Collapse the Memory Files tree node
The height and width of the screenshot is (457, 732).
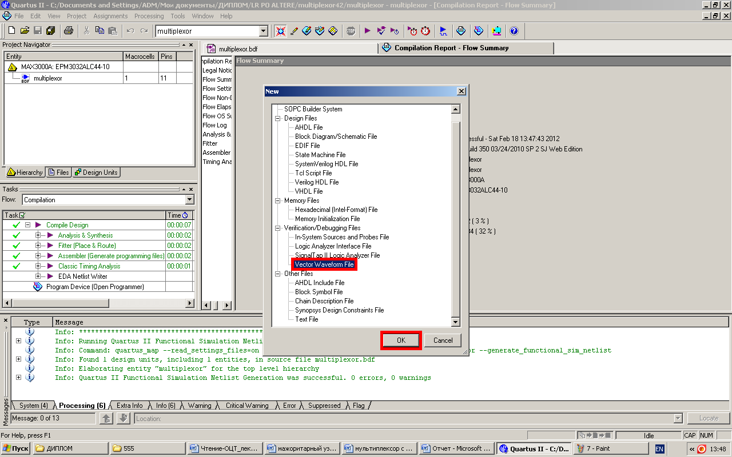pos(278,201)
